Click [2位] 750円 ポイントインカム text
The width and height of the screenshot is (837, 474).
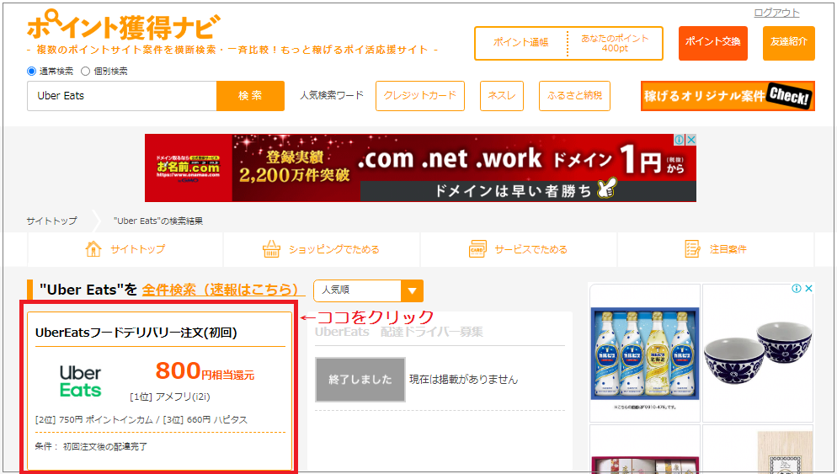[x=94, y=419]
